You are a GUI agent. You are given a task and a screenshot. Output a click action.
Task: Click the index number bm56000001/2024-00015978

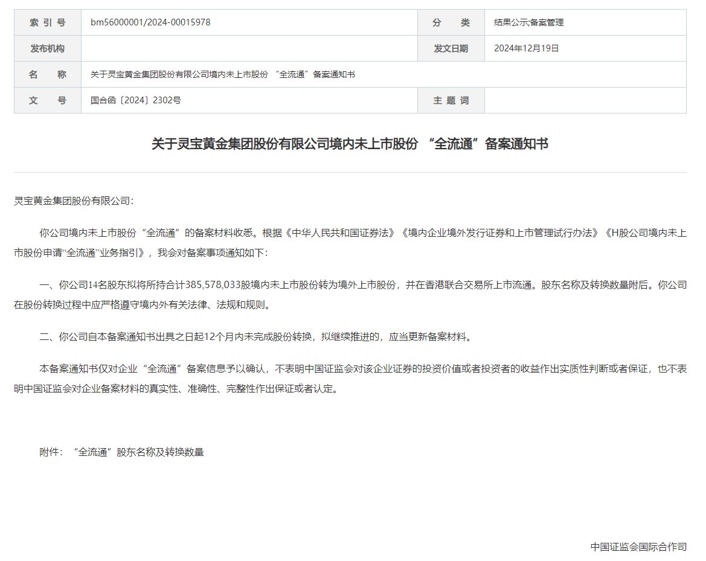(150, 22)
